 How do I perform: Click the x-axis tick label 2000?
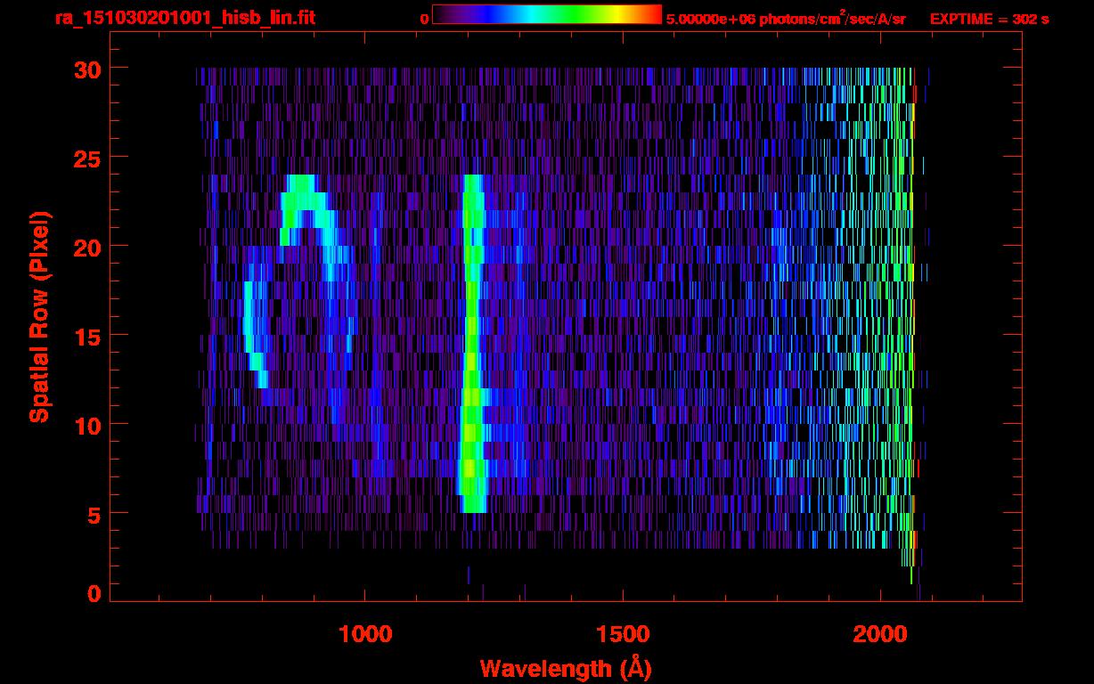[880, 633]
